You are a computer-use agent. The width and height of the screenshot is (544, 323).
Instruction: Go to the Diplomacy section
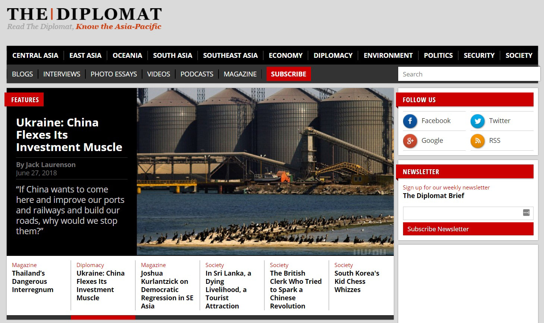[333, 55]
